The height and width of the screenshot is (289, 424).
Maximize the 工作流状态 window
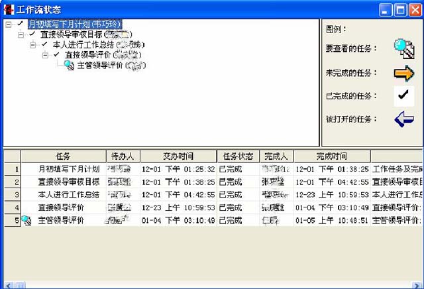399,9
